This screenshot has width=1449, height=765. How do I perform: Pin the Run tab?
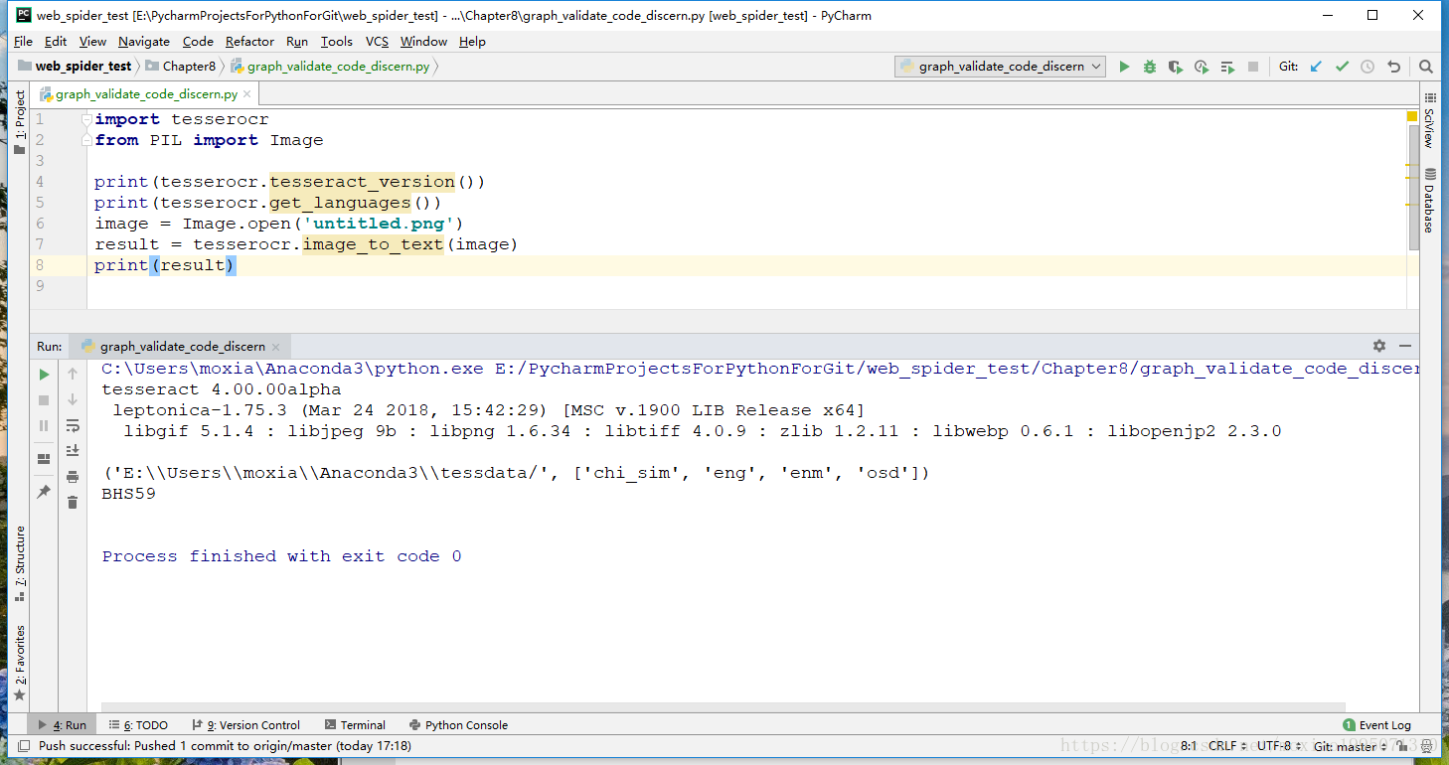click(44, 492)
